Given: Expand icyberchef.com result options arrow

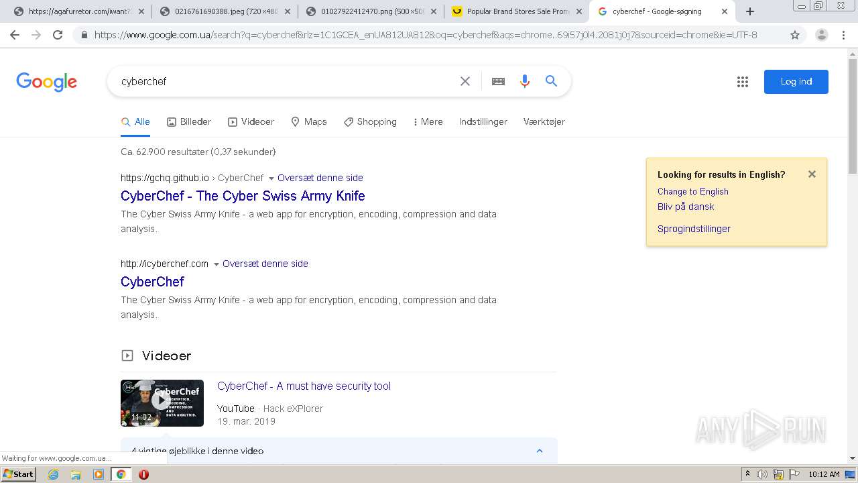Looking at the screenshot, I should click(x=217, y=264).
